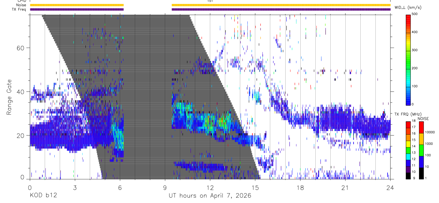This screenshot has height=203, width=439.
Task: Click the 9 tick label on the UT hours axis
Action: click(x=165, y=188)
